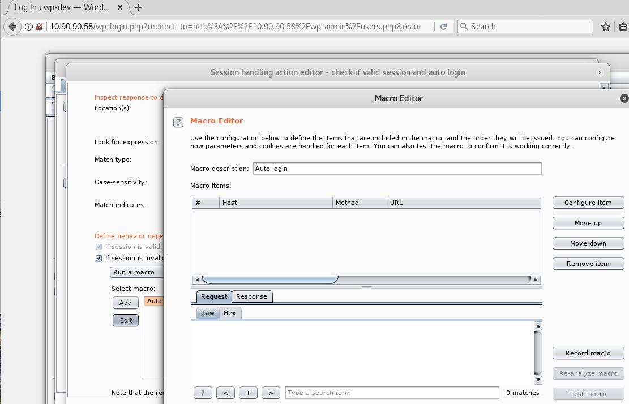Click the 'Type a search term' field
Screen dimensions: 629x404
[x=392, y=393]
